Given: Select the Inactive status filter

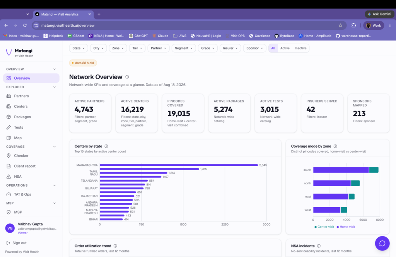Looking at the screenshot, I should pyautogui.click(x=300, y=48).
